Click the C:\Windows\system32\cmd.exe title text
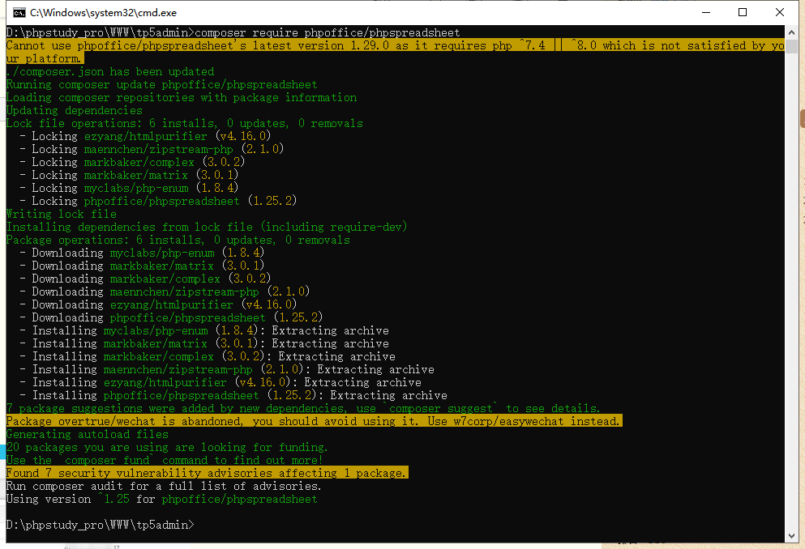805x549 pixels. coord(103,12)
